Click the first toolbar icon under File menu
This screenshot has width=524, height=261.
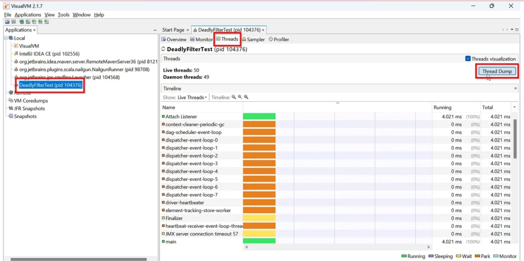click(7, 22)
